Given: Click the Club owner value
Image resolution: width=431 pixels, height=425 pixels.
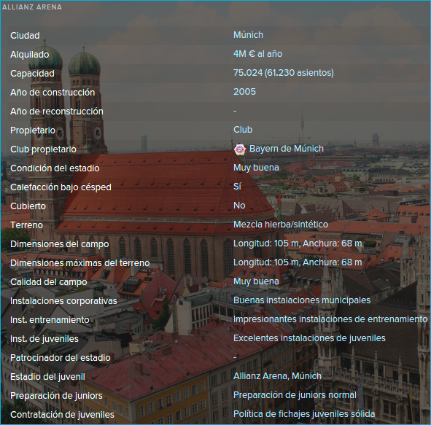Looking at the screenshot, I should (243, 130).
